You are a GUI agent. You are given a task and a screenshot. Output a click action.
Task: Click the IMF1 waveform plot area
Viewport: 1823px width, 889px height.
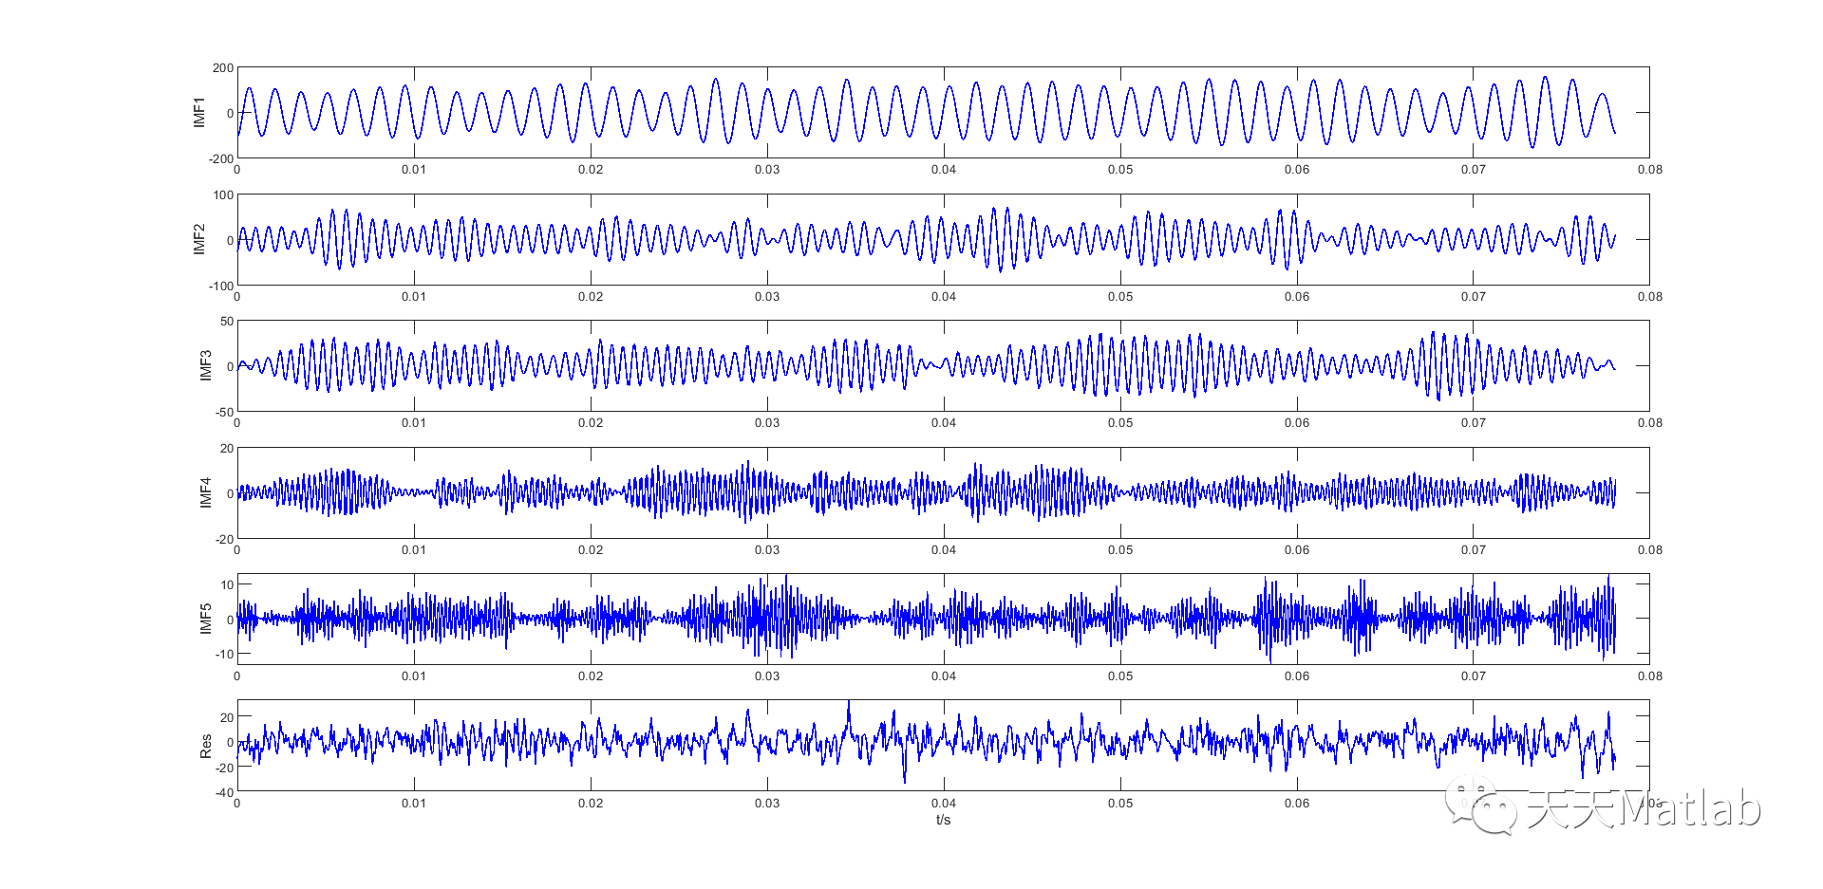coord(943,112)
